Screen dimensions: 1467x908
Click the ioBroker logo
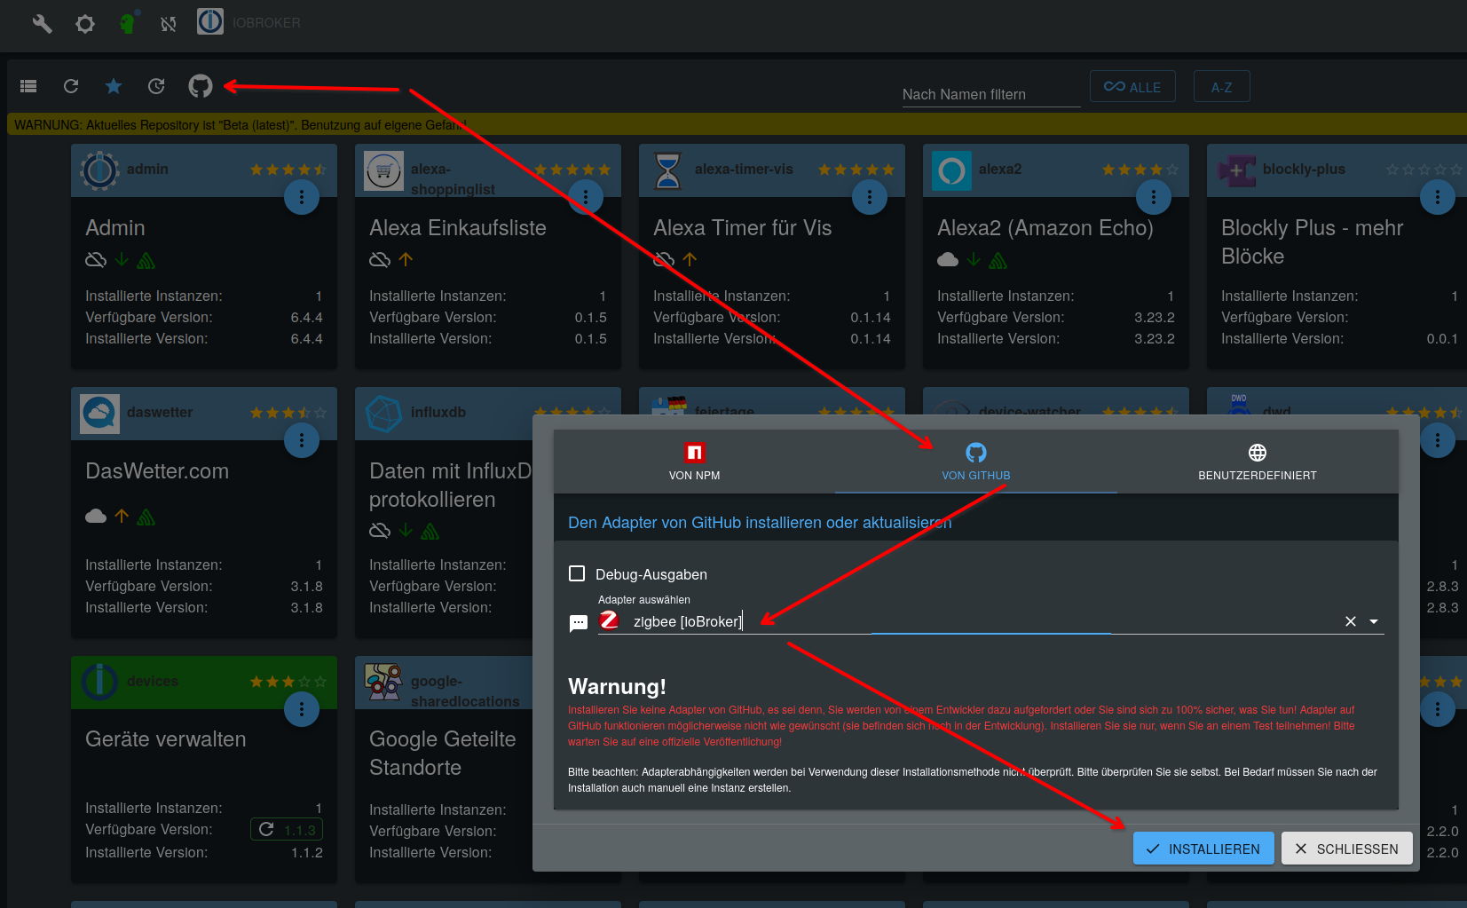[x=210, y=21]
